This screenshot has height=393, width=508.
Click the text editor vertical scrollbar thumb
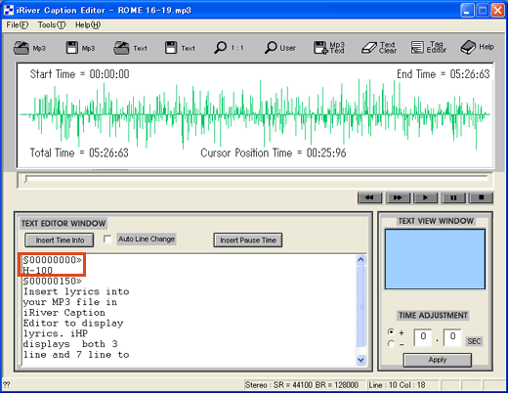360,306
